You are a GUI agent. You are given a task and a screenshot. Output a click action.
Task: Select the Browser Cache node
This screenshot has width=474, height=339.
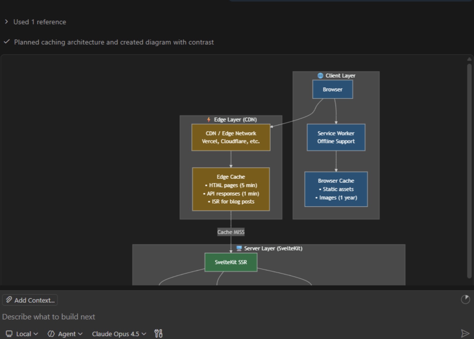[x=336, y=189]
